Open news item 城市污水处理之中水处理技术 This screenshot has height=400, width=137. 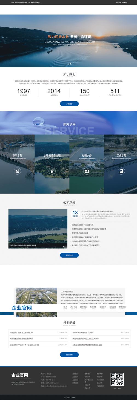[82, 225]
